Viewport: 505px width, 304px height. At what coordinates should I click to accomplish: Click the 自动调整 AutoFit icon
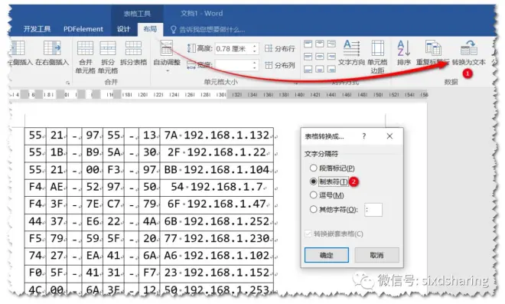pos(167,47)
